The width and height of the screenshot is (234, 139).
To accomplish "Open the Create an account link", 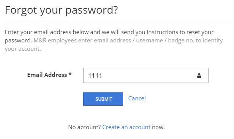I will point(126,127).
